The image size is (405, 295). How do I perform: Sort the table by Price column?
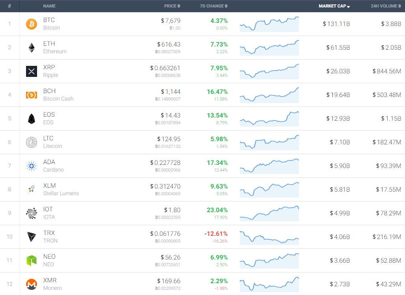point(172,6)
